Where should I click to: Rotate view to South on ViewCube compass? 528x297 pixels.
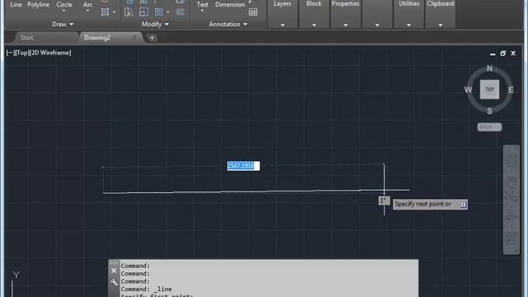(x=489, y=111)
